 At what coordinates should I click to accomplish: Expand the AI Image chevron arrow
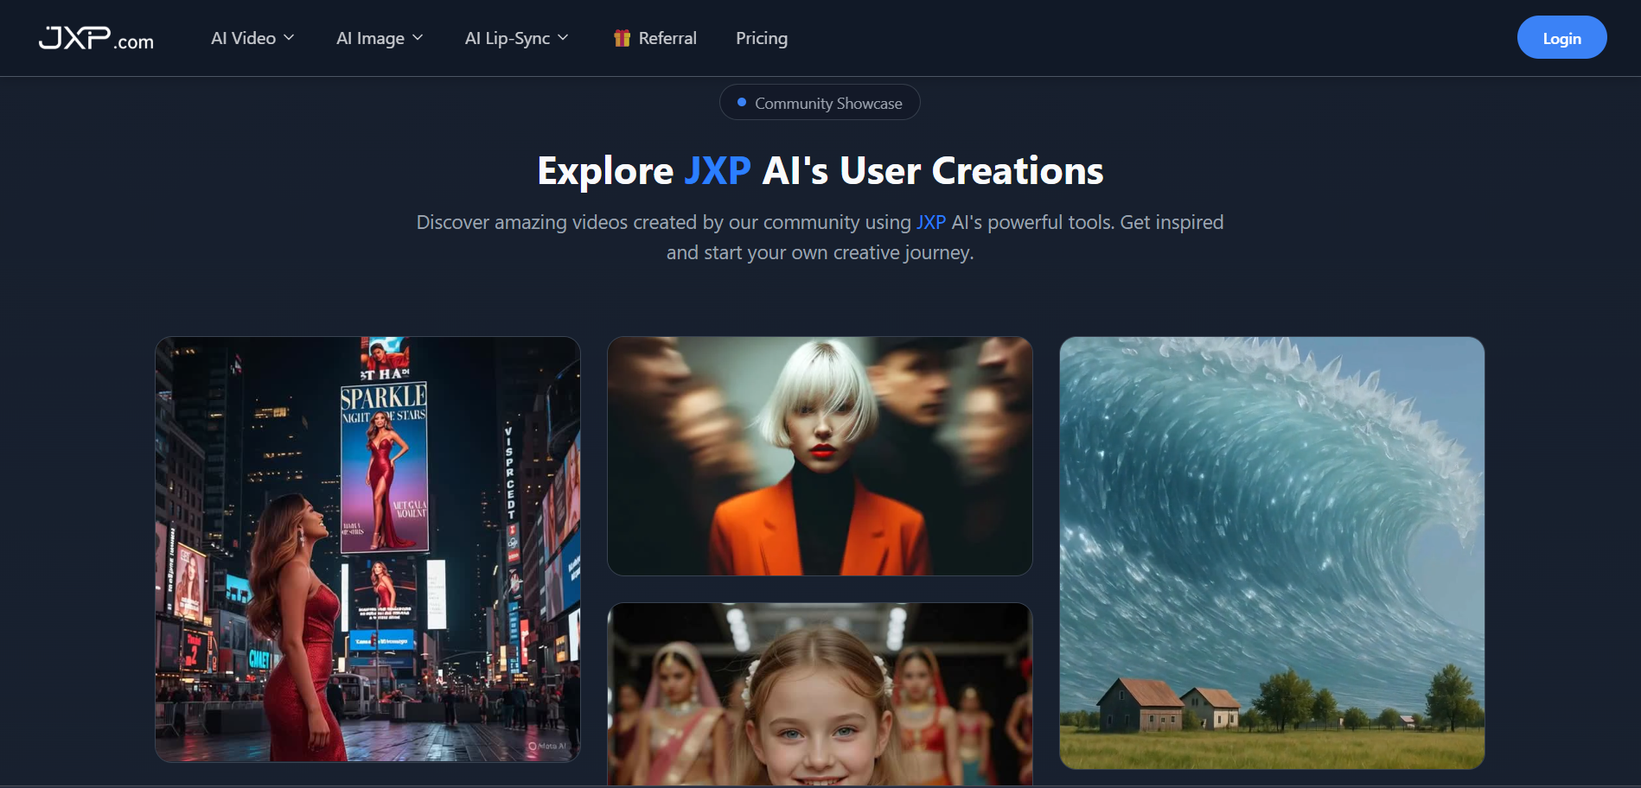[418, 38]
